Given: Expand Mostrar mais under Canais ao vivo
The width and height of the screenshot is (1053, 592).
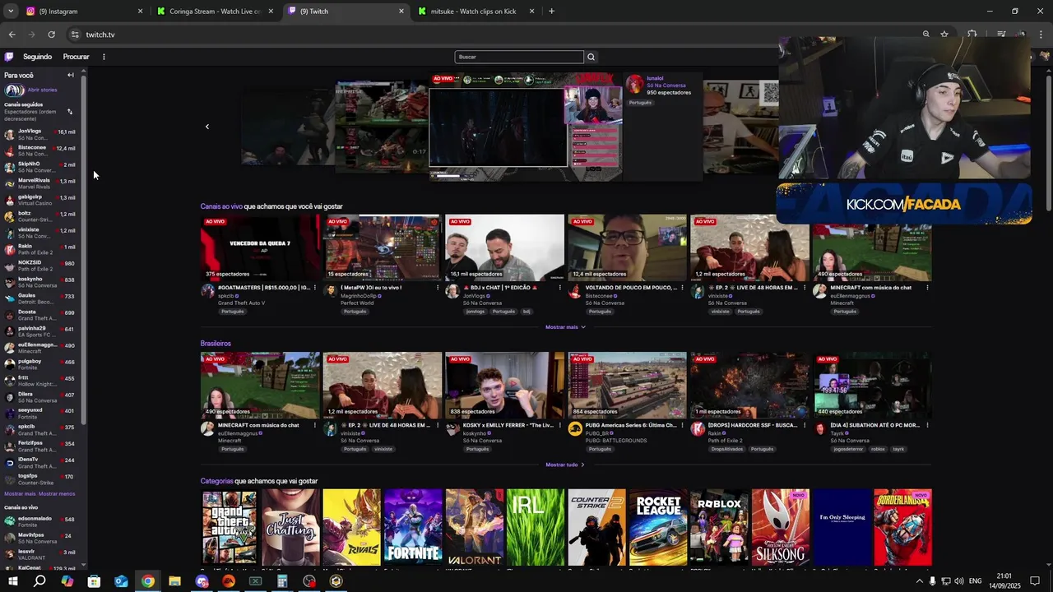Looking at the screenshot, I should [565, 327].
